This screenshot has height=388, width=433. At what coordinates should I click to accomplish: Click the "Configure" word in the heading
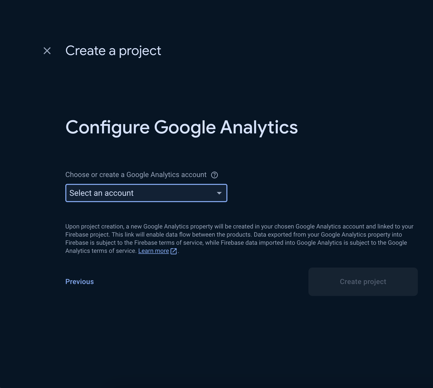[107, 127]
